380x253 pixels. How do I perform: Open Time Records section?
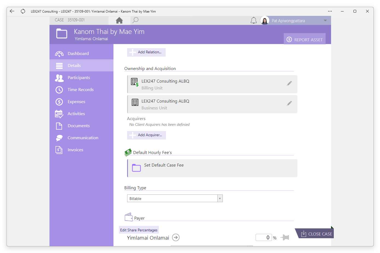click(x=81, y=90)
